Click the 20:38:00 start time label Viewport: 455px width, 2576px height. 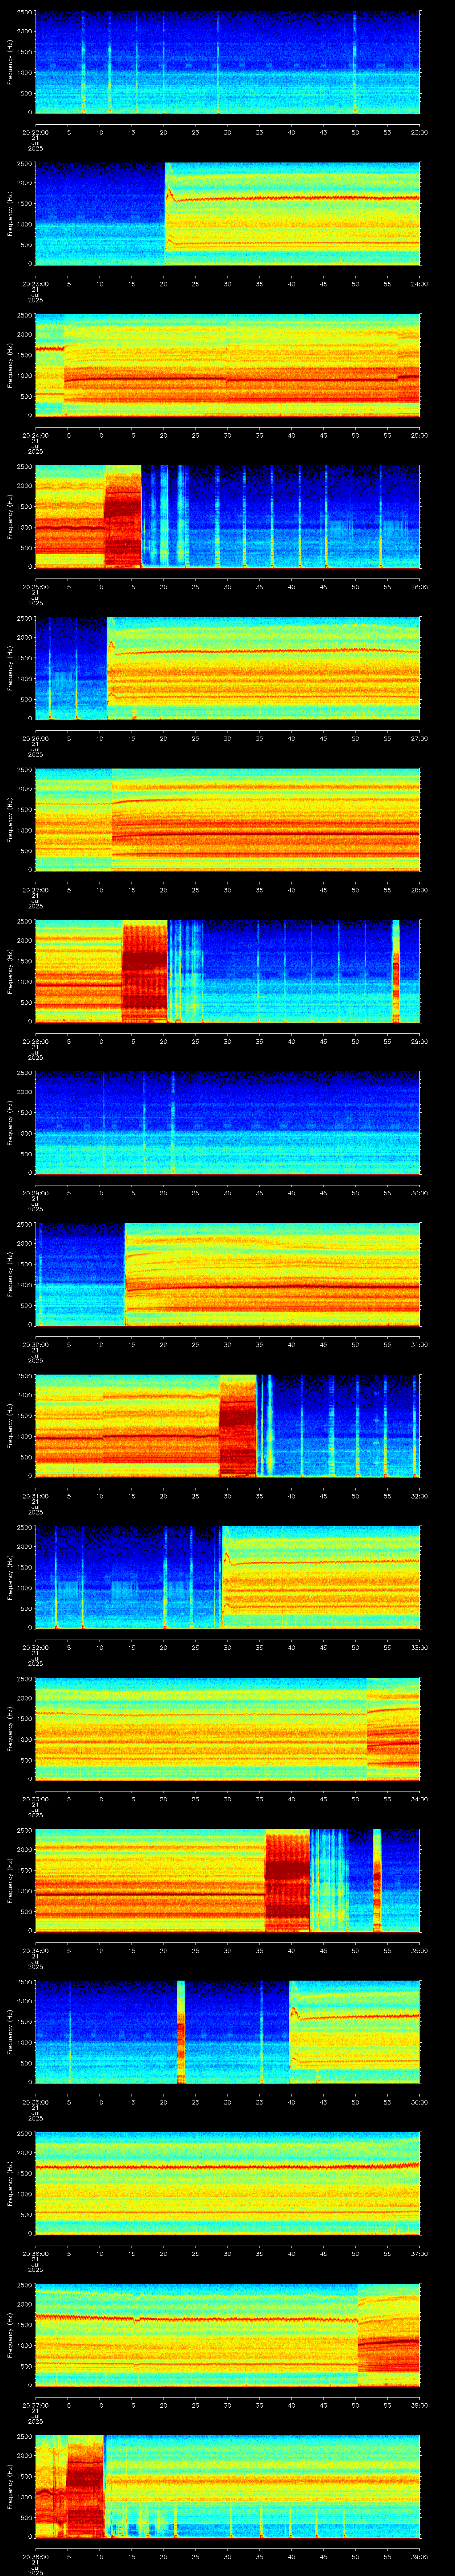click(35, 2556)
